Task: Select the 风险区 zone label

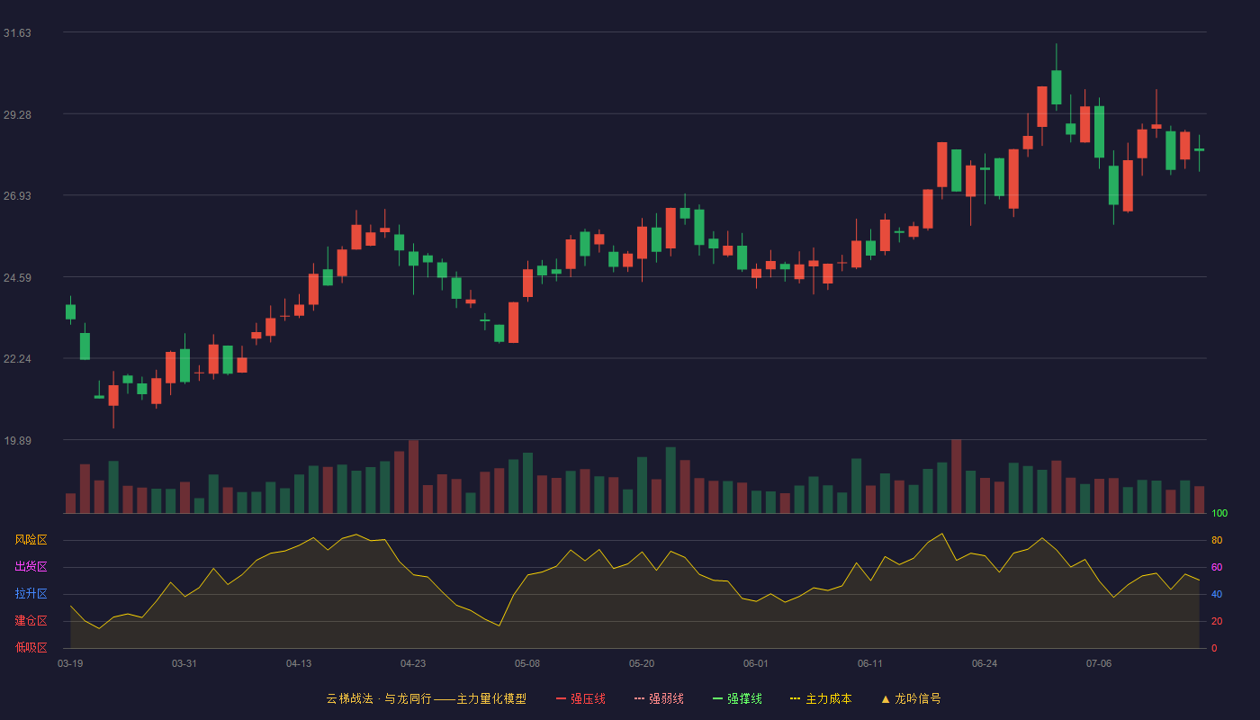Action: pos(31,540)
